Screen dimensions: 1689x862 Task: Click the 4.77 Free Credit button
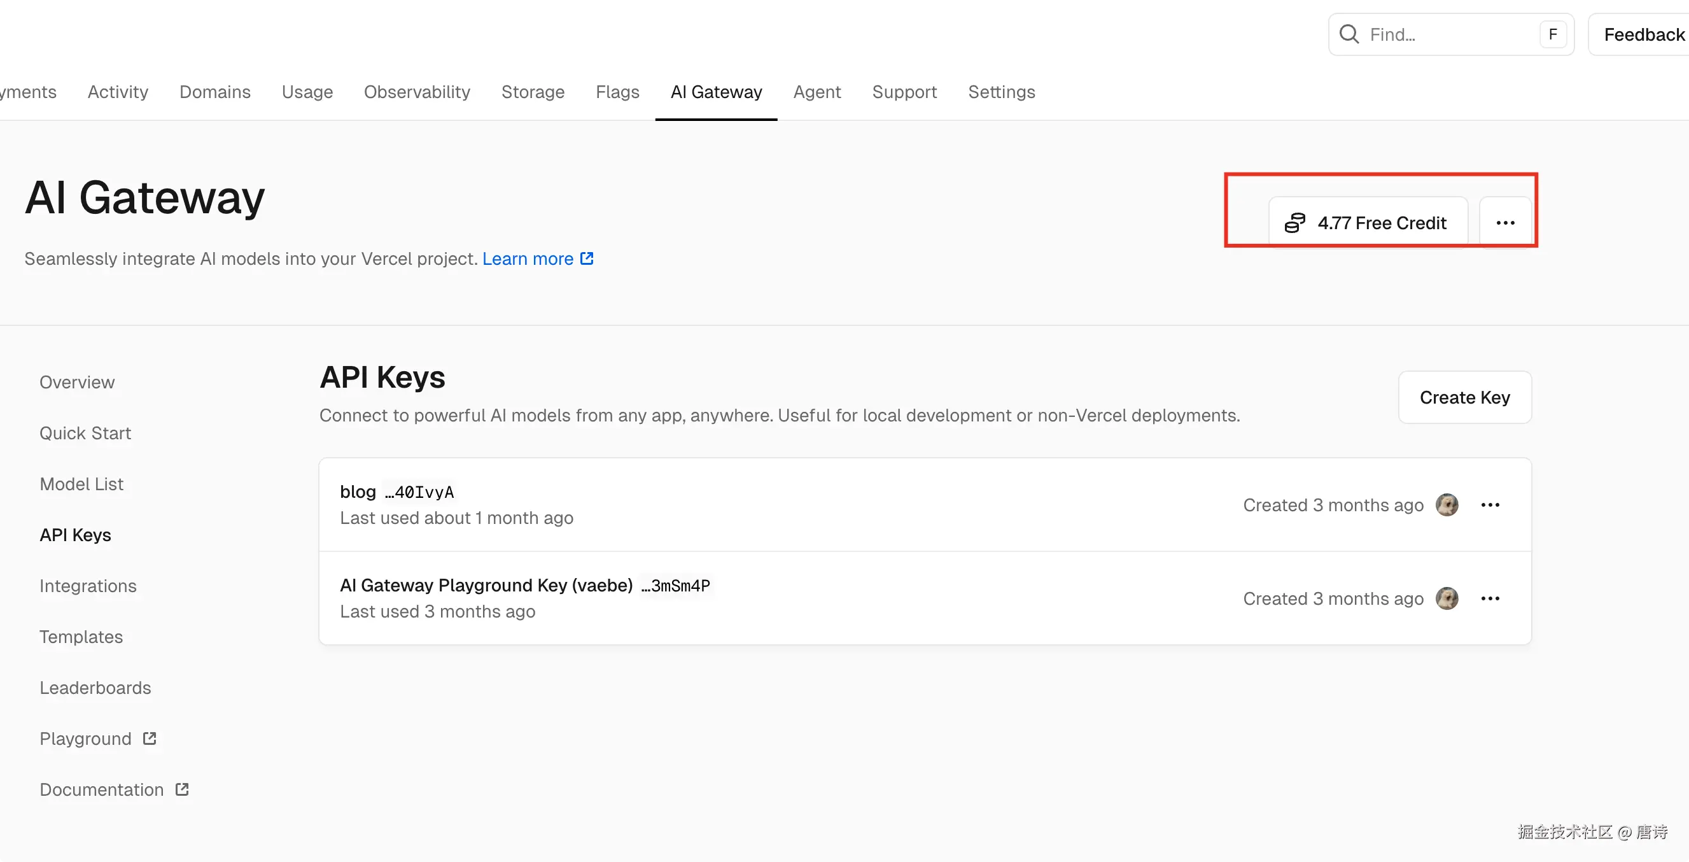click(1381, 223)
